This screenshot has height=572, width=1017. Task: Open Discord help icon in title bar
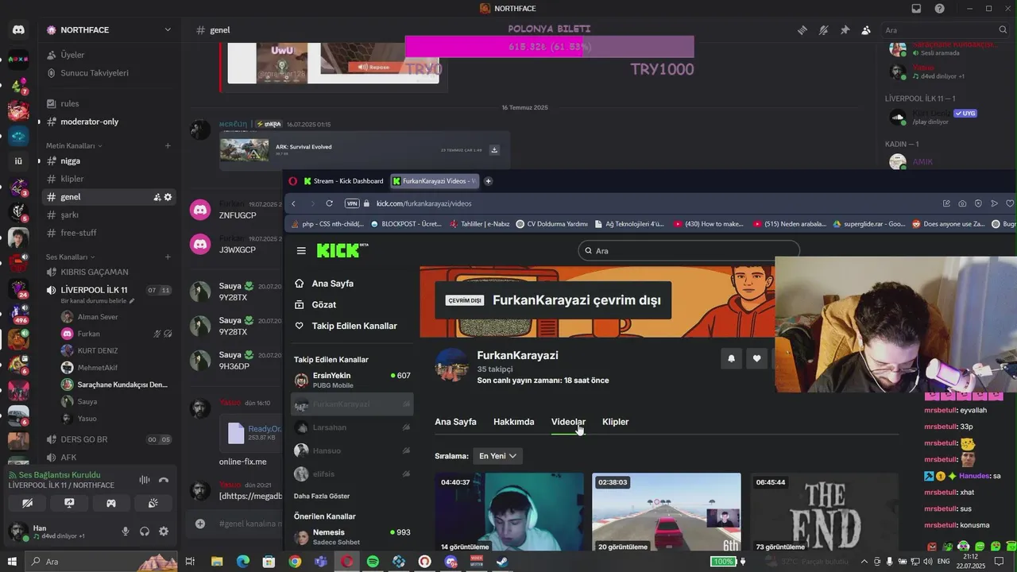pyautogui.click(x=940, y=9)
